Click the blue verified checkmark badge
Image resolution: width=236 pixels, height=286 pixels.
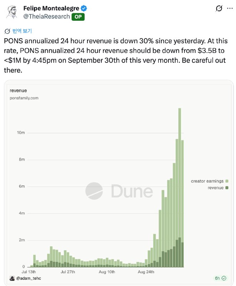click(84, 8)
